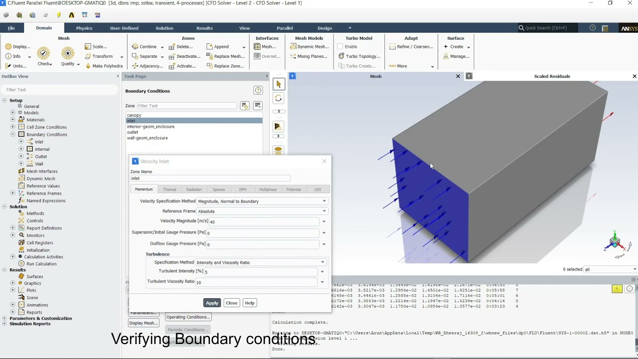This screenshot has height=359, width=638.
Task: Click the Zone Name field
Action: coord(210,178)
